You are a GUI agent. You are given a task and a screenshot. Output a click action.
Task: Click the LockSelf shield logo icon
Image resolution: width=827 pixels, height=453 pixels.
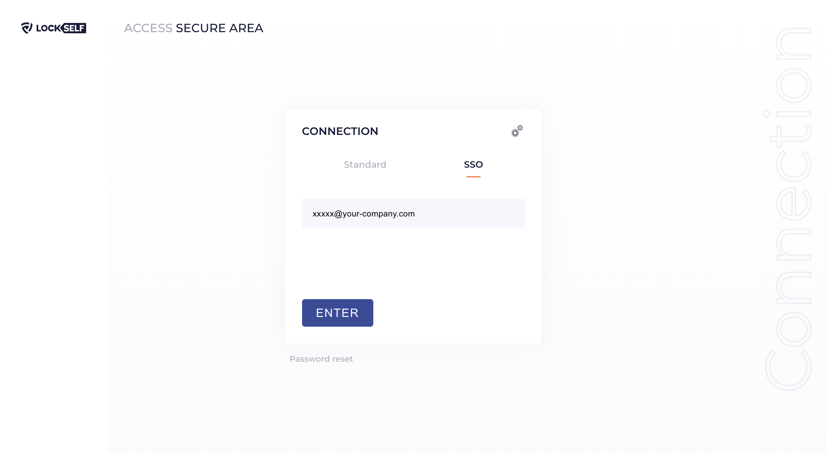pos(27,28)
